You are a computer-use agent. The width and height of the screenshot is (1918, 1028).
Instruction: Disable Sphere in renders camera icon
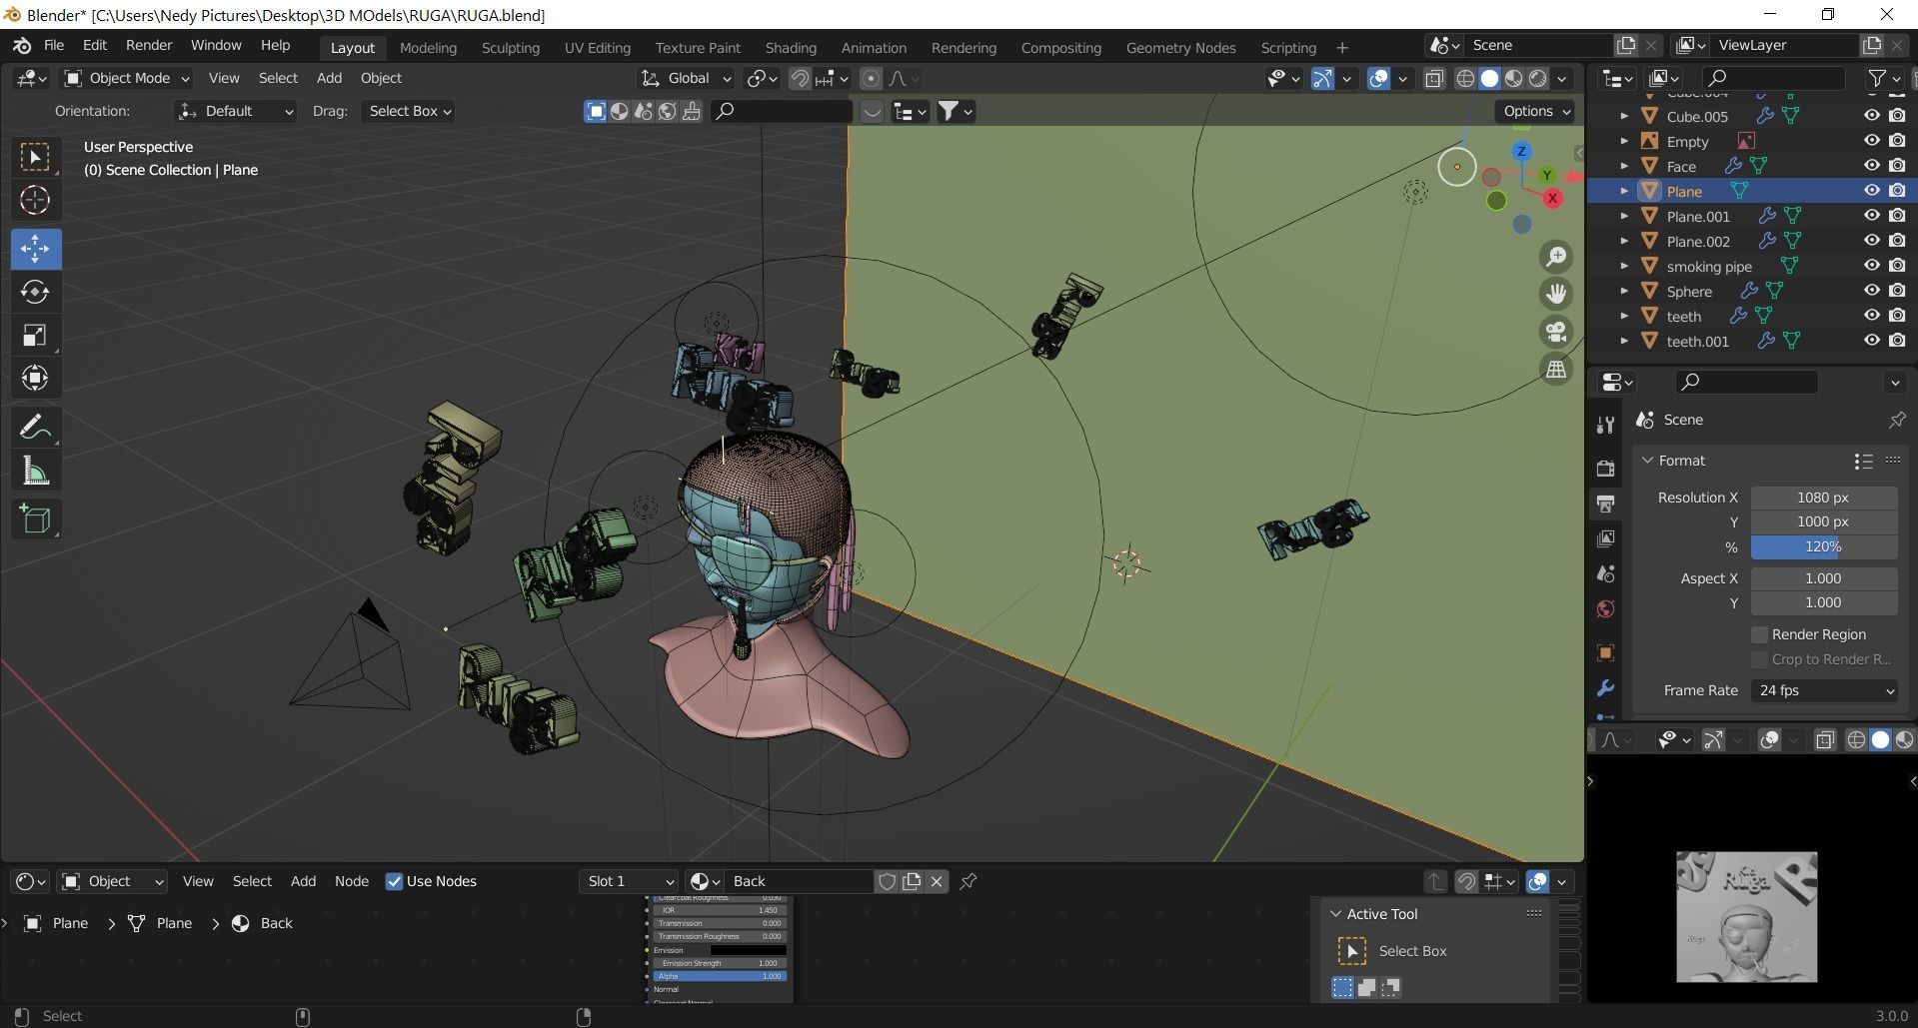[x=1897, y=291]
